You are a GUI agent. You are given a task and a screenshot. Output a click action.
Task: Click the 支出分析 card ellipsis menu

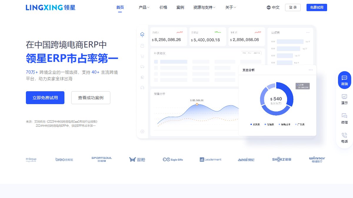pyautogui.click(x=311, y=70)
